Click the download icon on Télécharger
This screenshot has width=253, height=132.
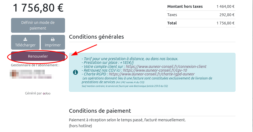pyautogui.click(x=25, y=39)
